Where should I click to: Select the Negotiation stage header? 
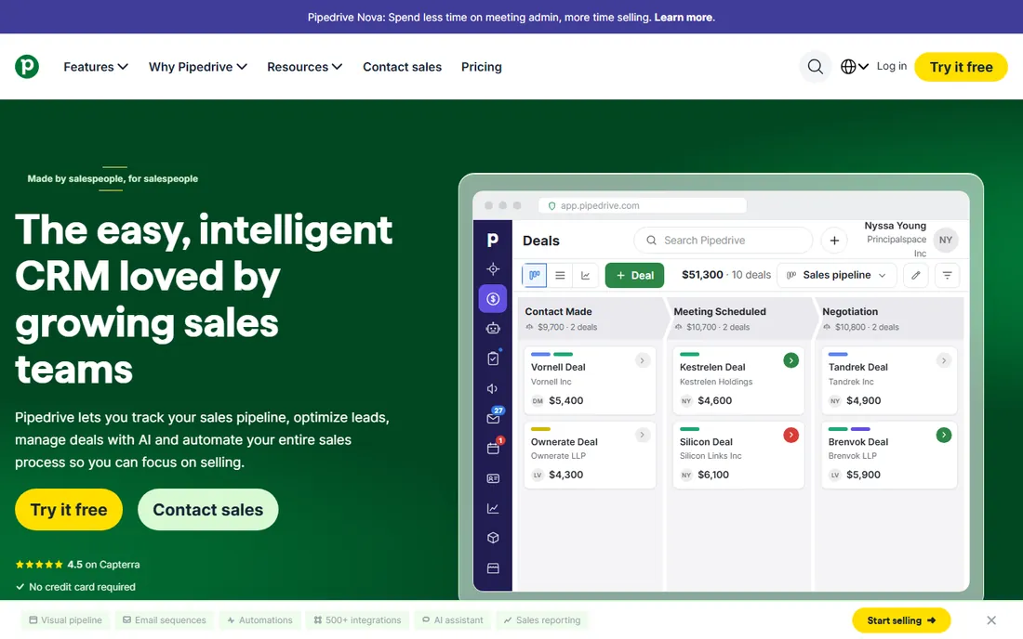tap(890, 319)
